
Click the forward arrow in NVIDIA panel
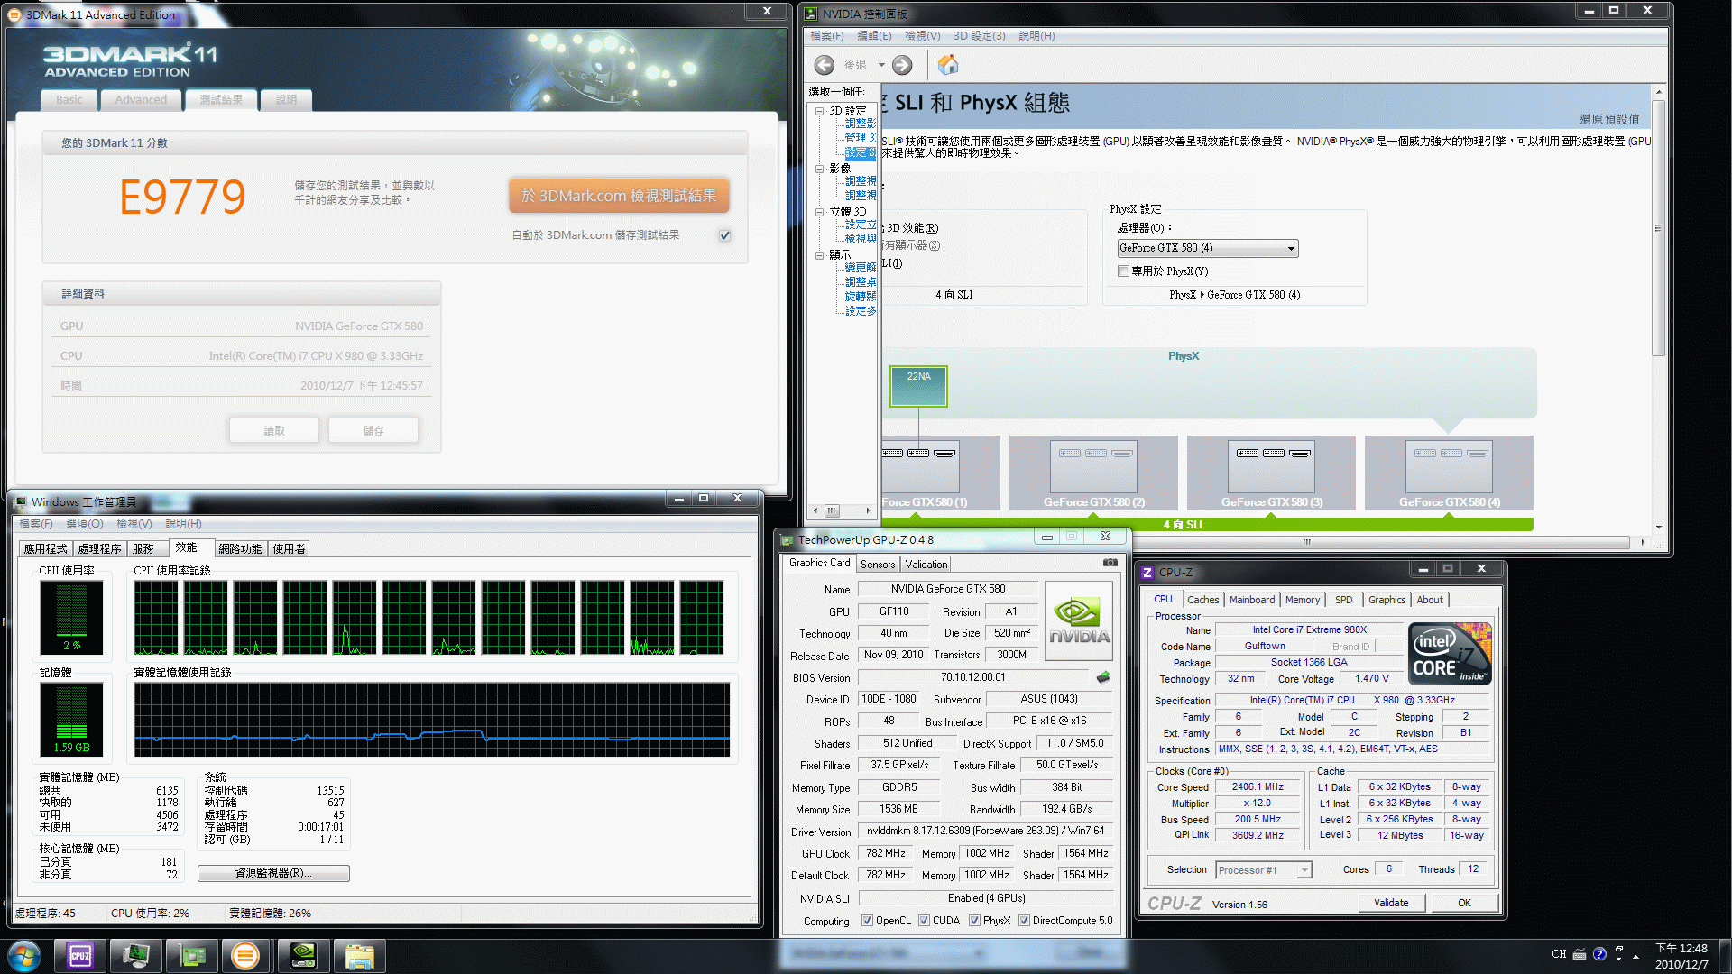tap(902, 65)
